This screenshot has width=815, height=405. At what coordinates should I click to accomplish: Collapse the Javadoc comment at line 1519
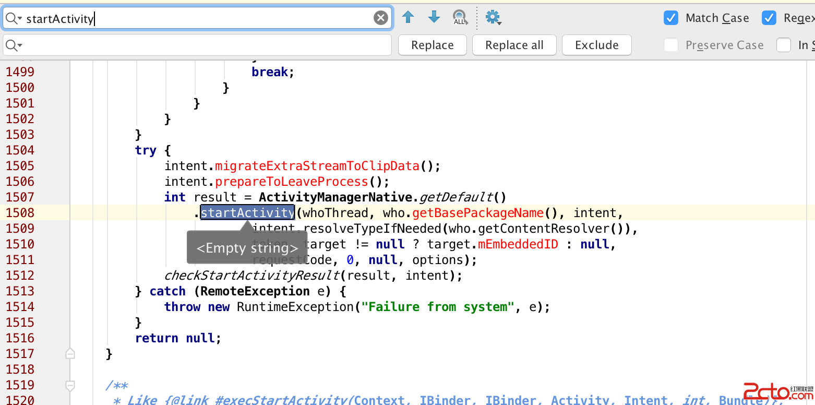point(70,386)
